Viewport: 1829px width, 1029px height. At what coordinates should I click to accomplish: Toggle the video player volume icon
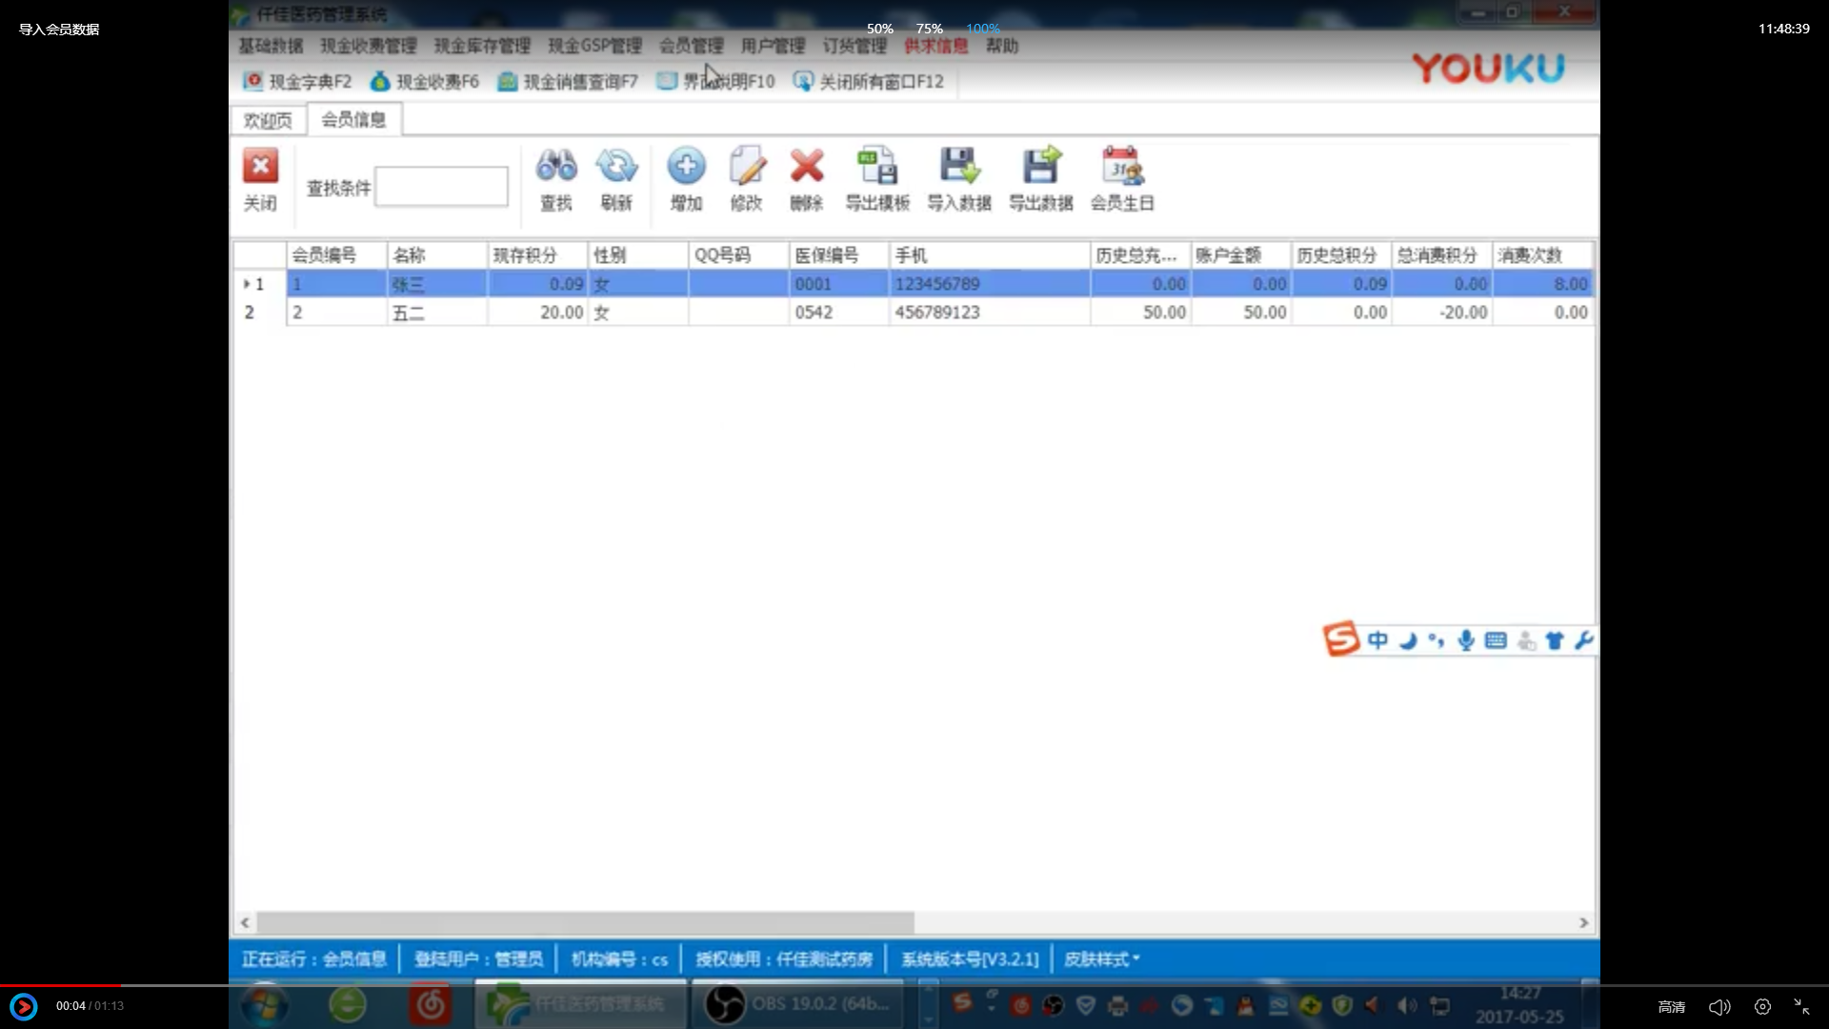[x=1718, y=1007]
